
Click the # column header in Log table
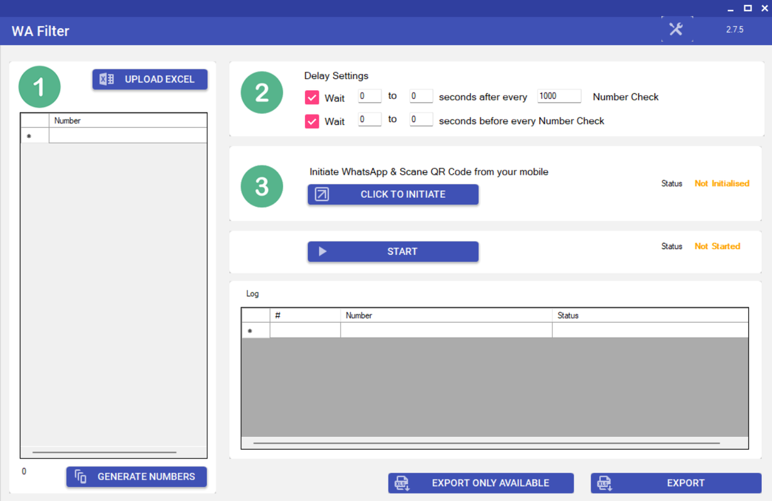point(305,315)
